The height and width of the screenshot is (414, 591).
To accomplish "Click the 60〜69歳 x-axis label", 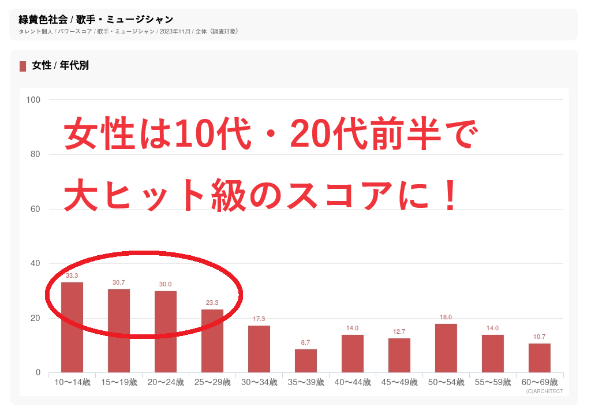I will click(540, 382).
